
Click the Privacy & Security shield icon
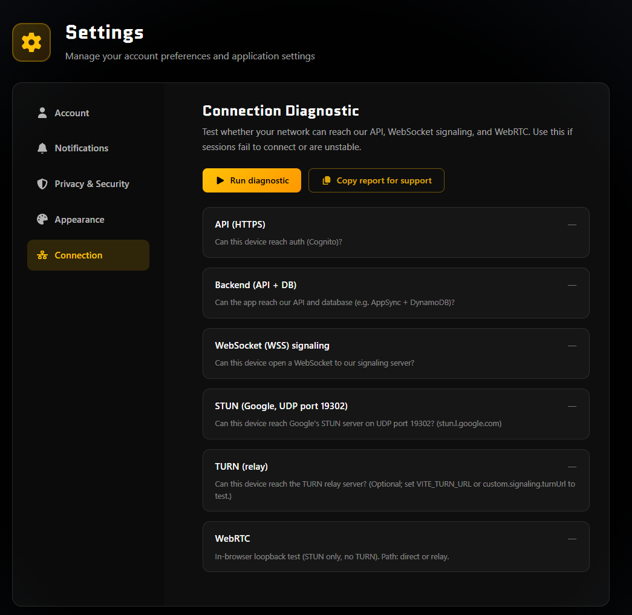(x=42, y=184)
